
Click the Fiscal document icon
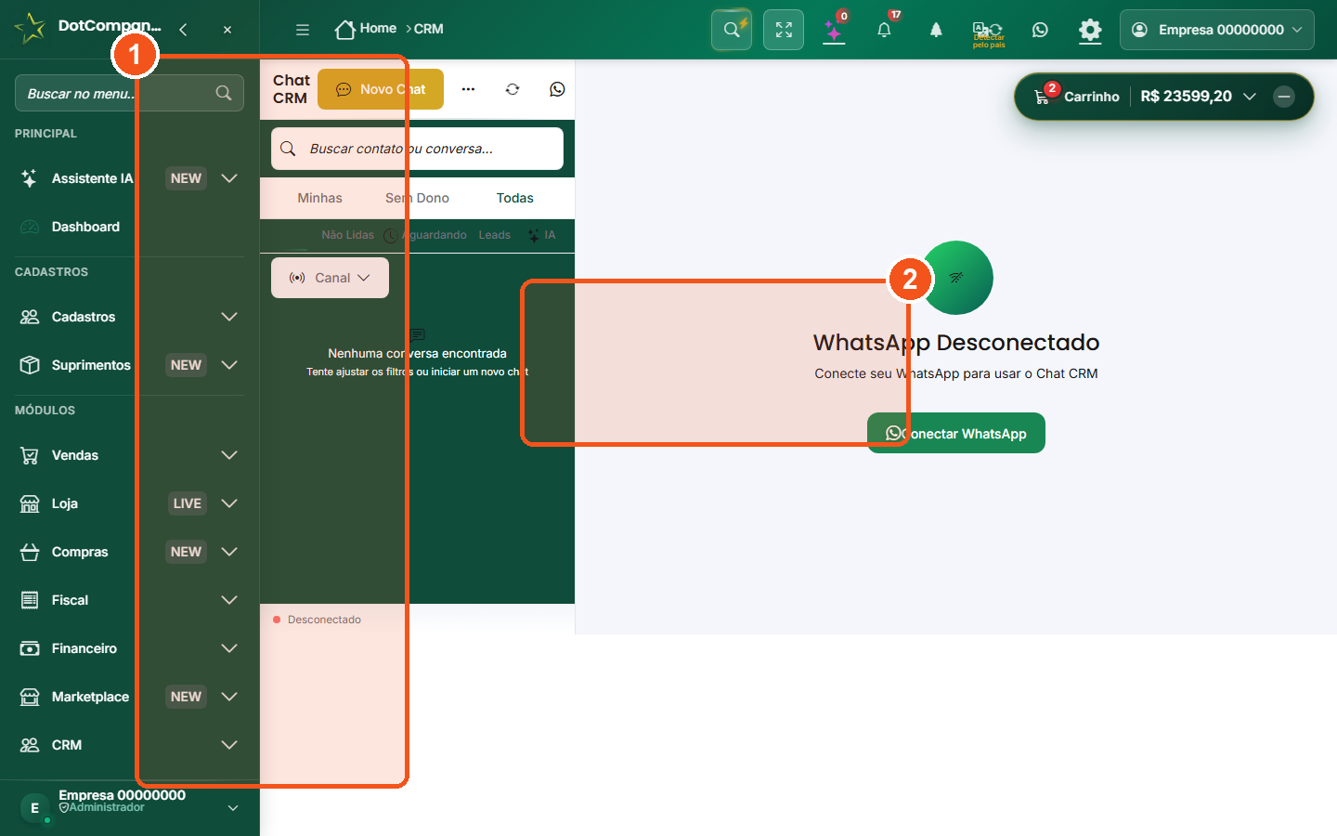pyautogui.click(x=30, y=600)
